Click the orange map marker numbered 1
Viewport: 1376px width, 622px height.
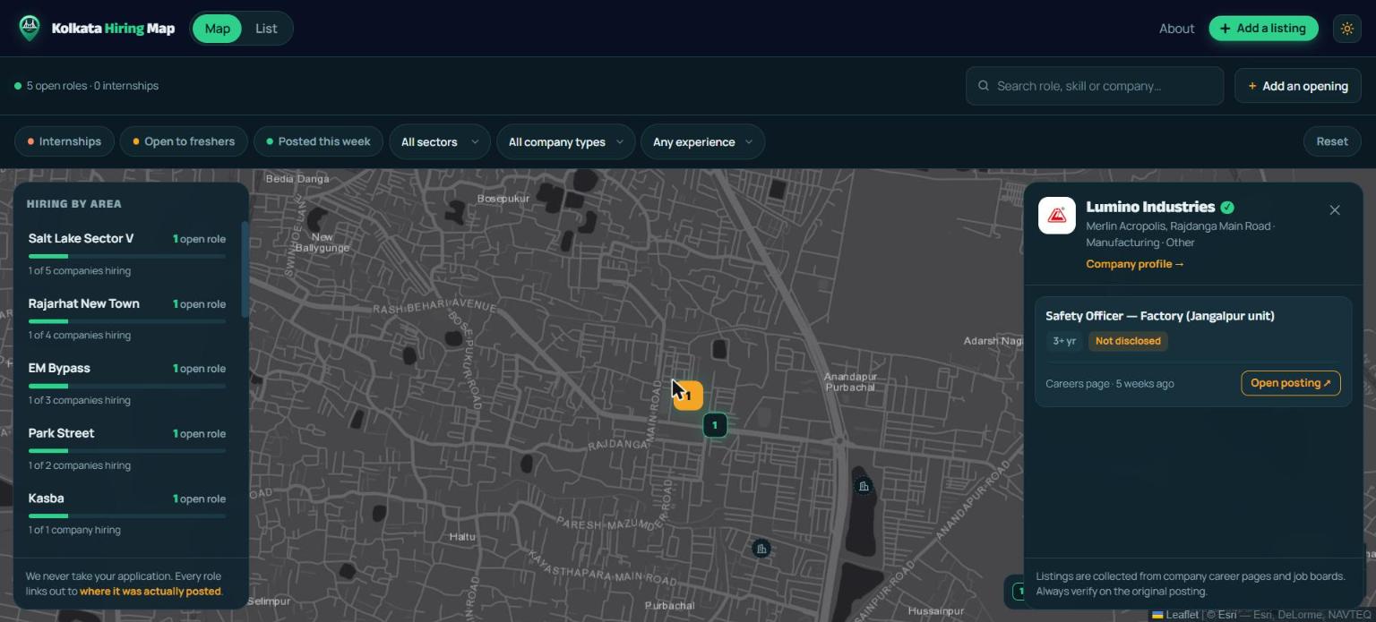688,396
